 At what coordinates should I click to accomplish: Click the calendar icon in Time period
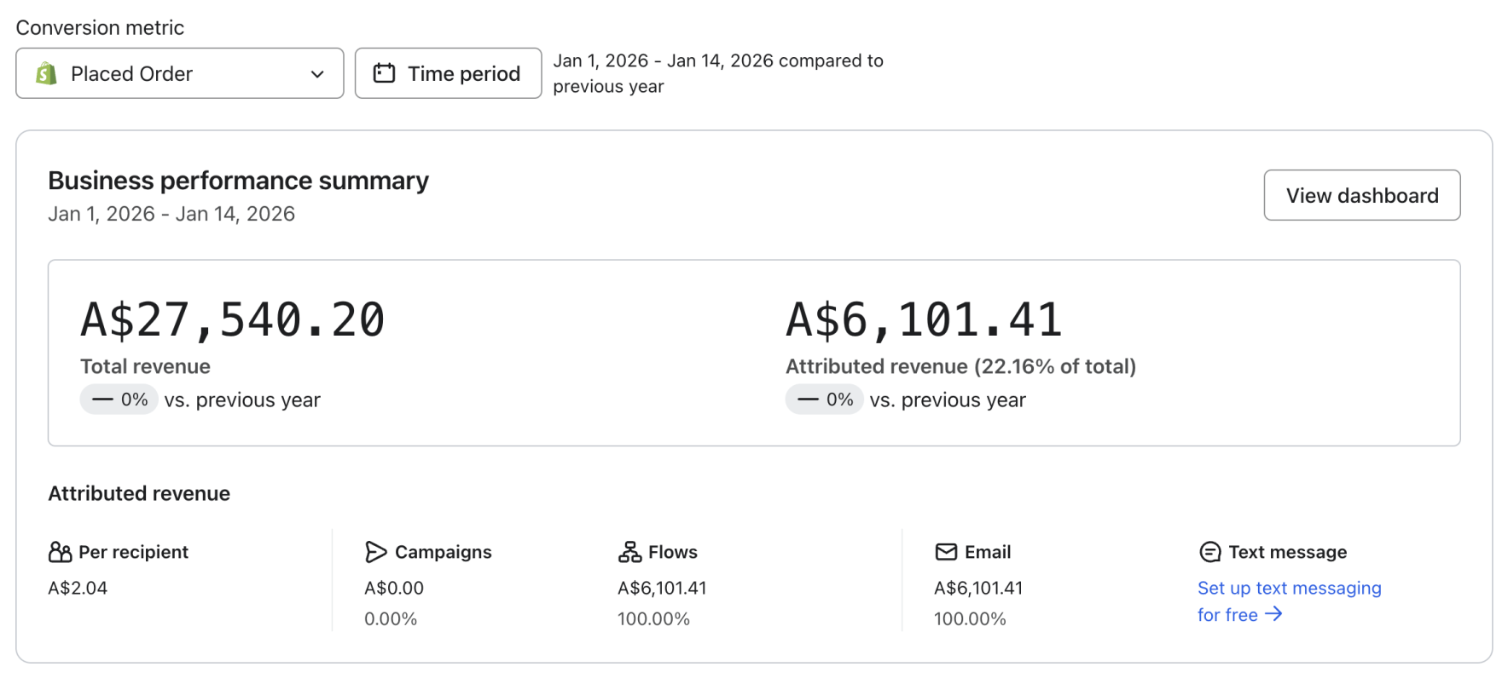384,73
